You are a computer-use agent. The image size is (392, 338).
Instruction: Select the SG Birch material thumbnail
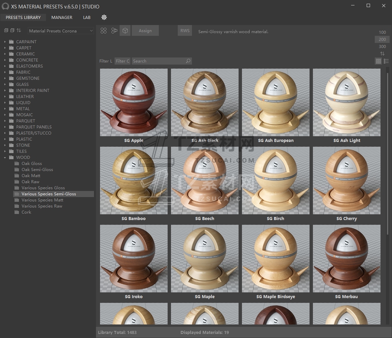coord(276,180)
